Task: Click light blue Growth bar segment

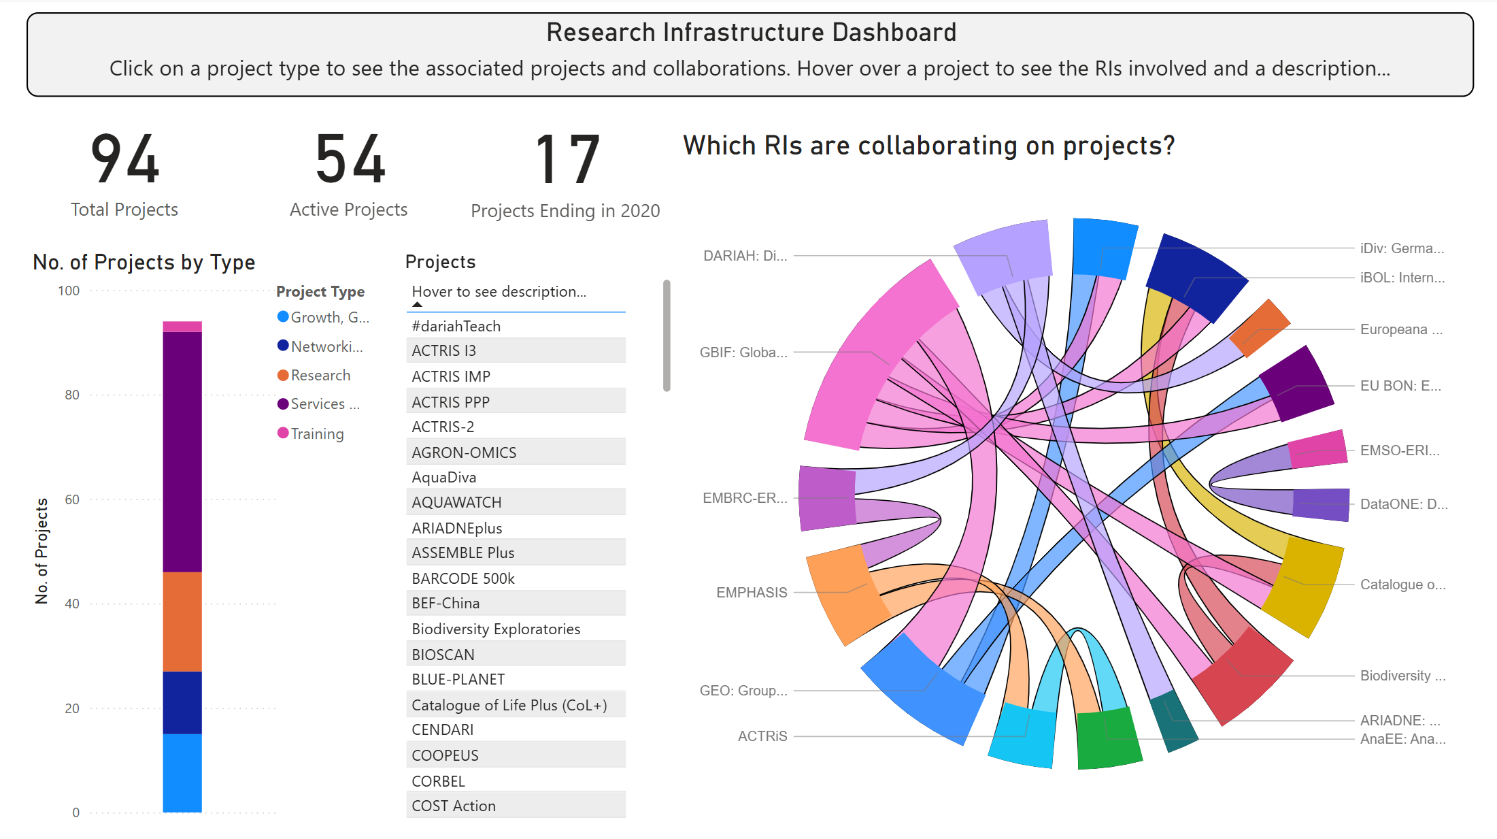Action: pos(182,773)
